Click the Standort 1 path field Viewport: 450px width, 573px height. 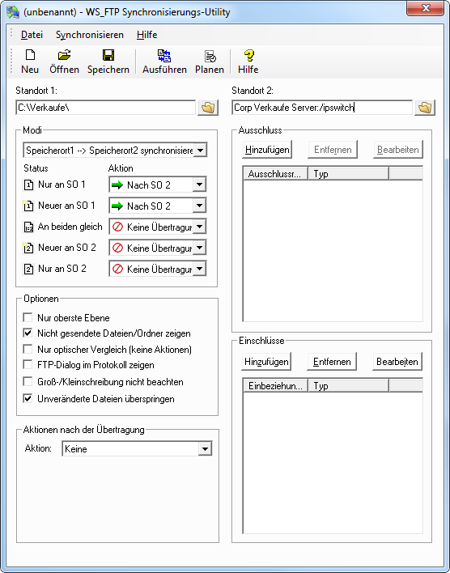coord(106,108)
